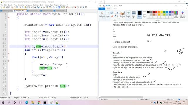The image size is (188, 105).
Task: Select Color 1 black box in Paint
Action: pos(140,15)
